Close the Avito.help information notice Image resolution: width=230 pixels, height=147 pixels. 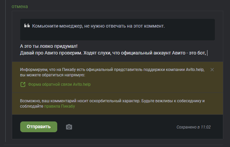click(212, 70)
